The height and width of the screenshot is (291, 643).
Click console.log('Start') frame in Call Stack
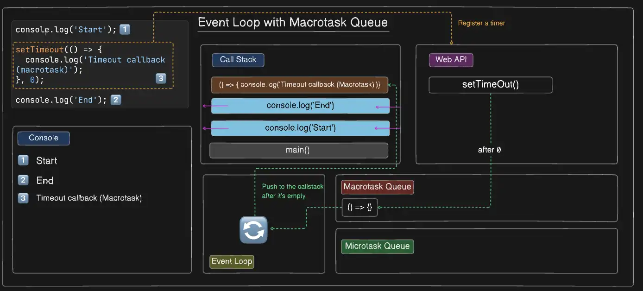coord(300,128)
